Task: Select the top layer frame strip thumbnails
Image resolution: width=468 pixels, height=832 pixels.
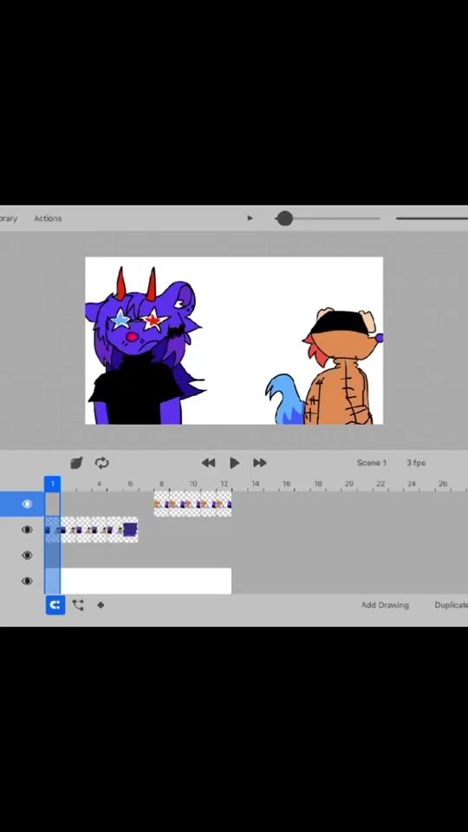Action: pos(192,504)
